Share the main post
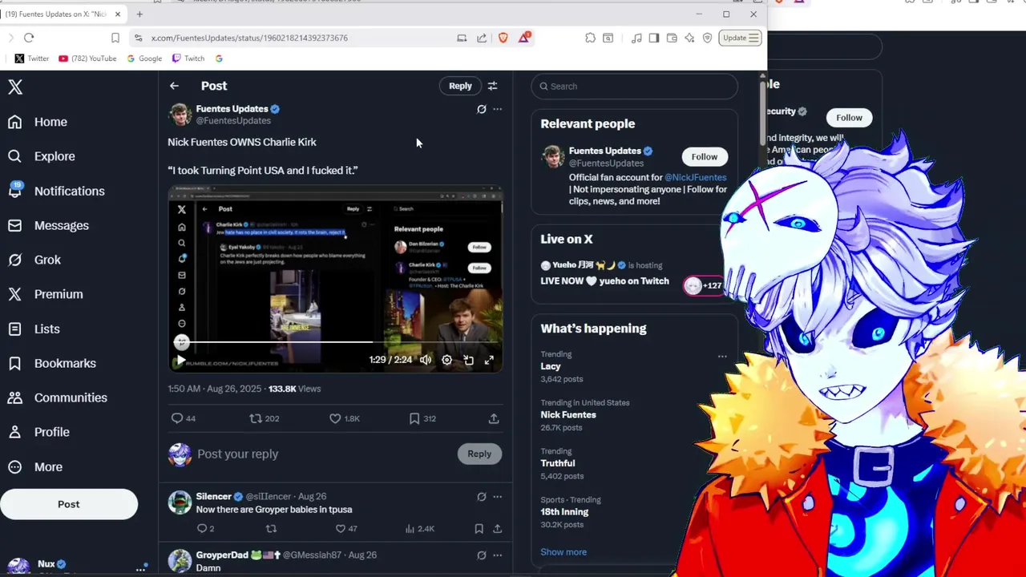Viewport: 1026px width, 577px height. 494,418
